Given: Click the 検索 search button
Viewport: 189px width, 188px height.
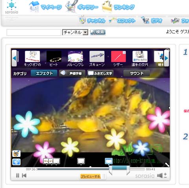Looking at the screenshot, I should click(98, 32).
